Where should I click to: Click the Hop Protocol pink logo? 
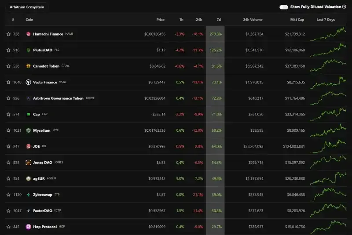pos(28,227)
